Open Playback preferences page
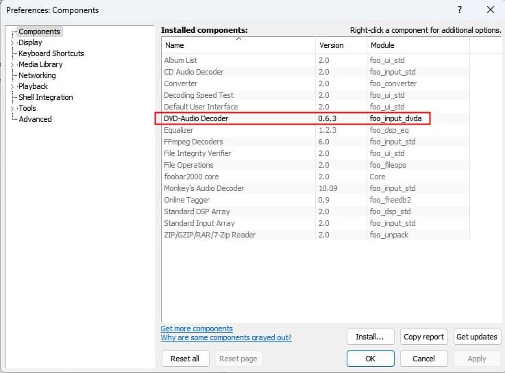This screenshot has width=505, height=373. 33,86
